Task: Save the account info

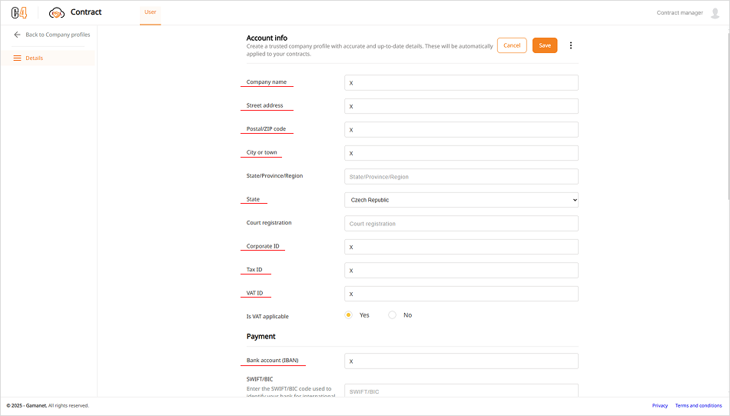Action: [x=545, y=45]
